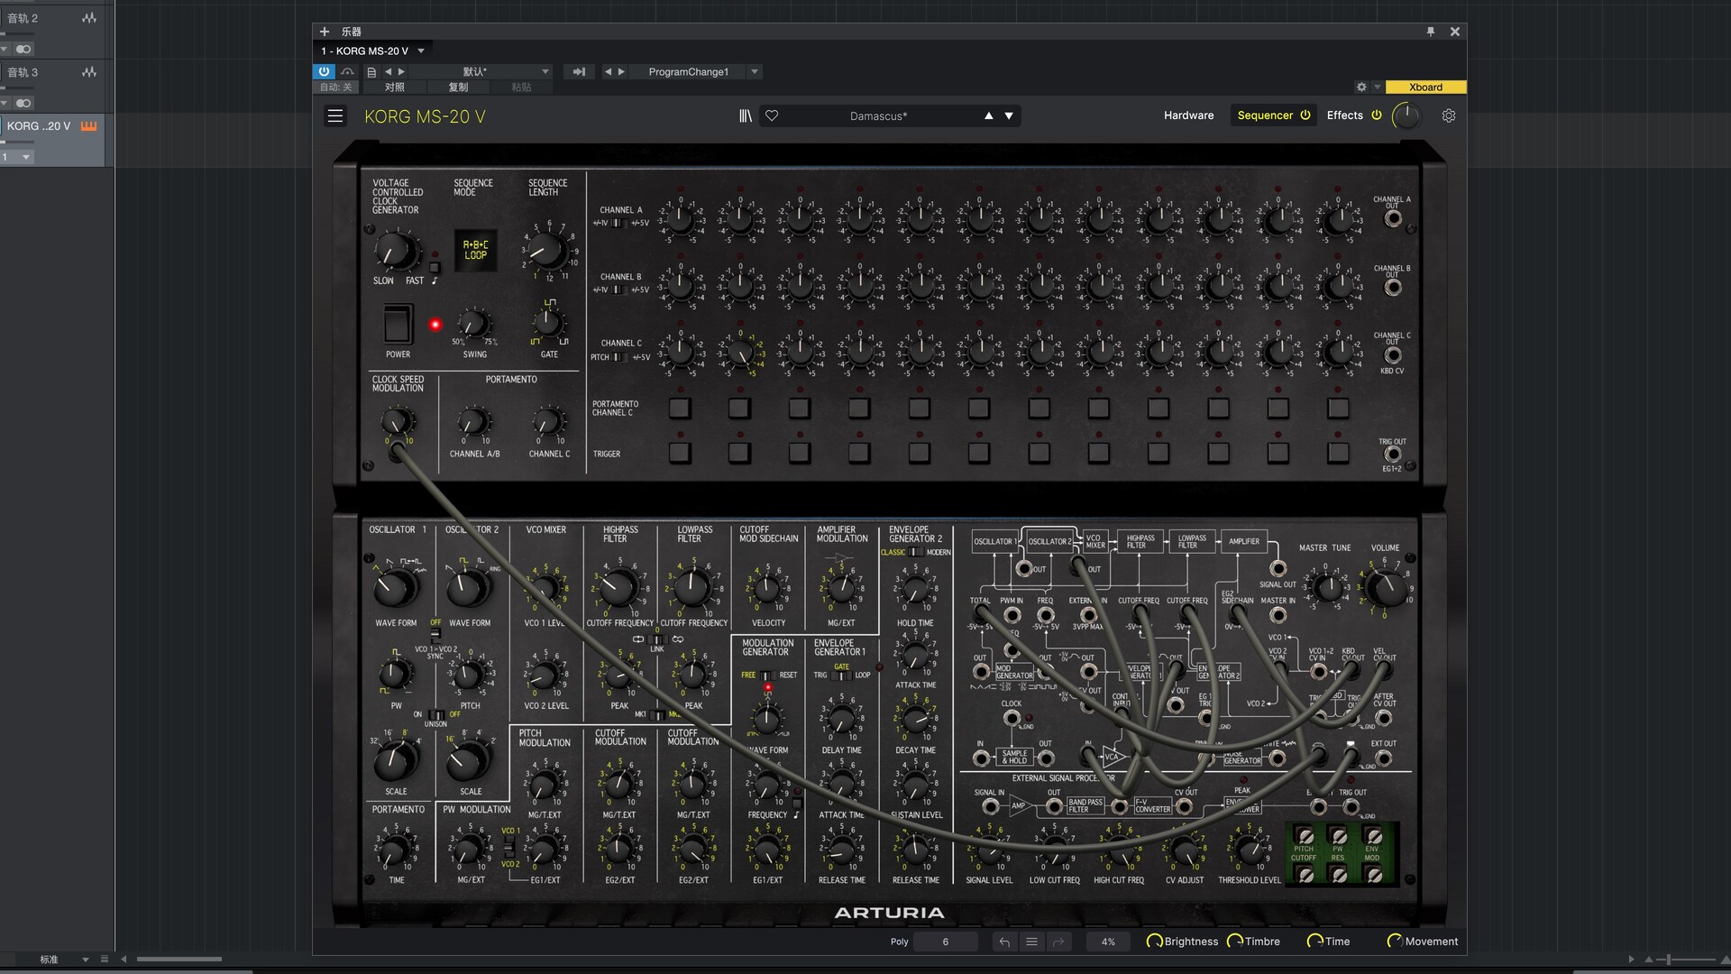Click the MIDI input arrow button

[x=579, y=71]
